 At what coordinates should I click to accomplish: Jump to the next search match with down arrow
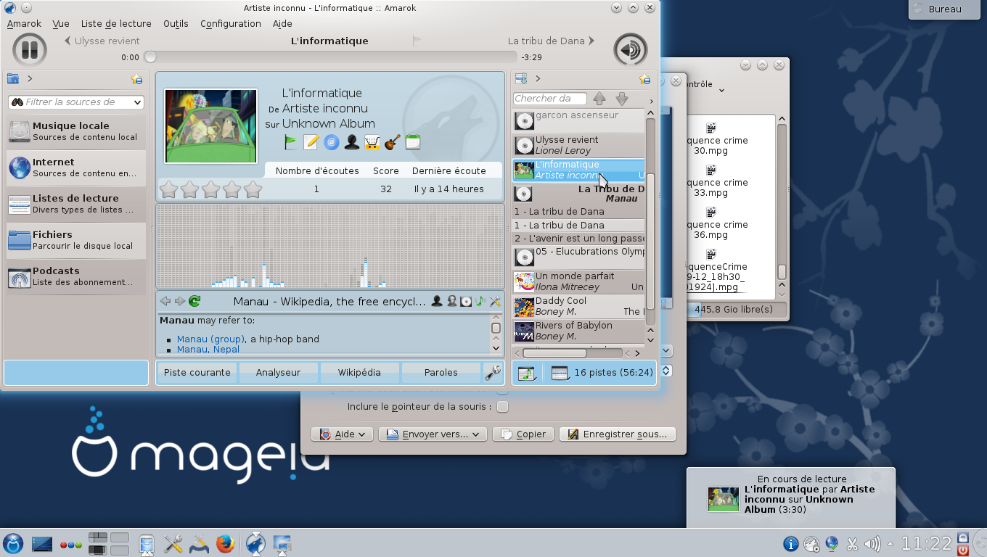click(622, 99)
